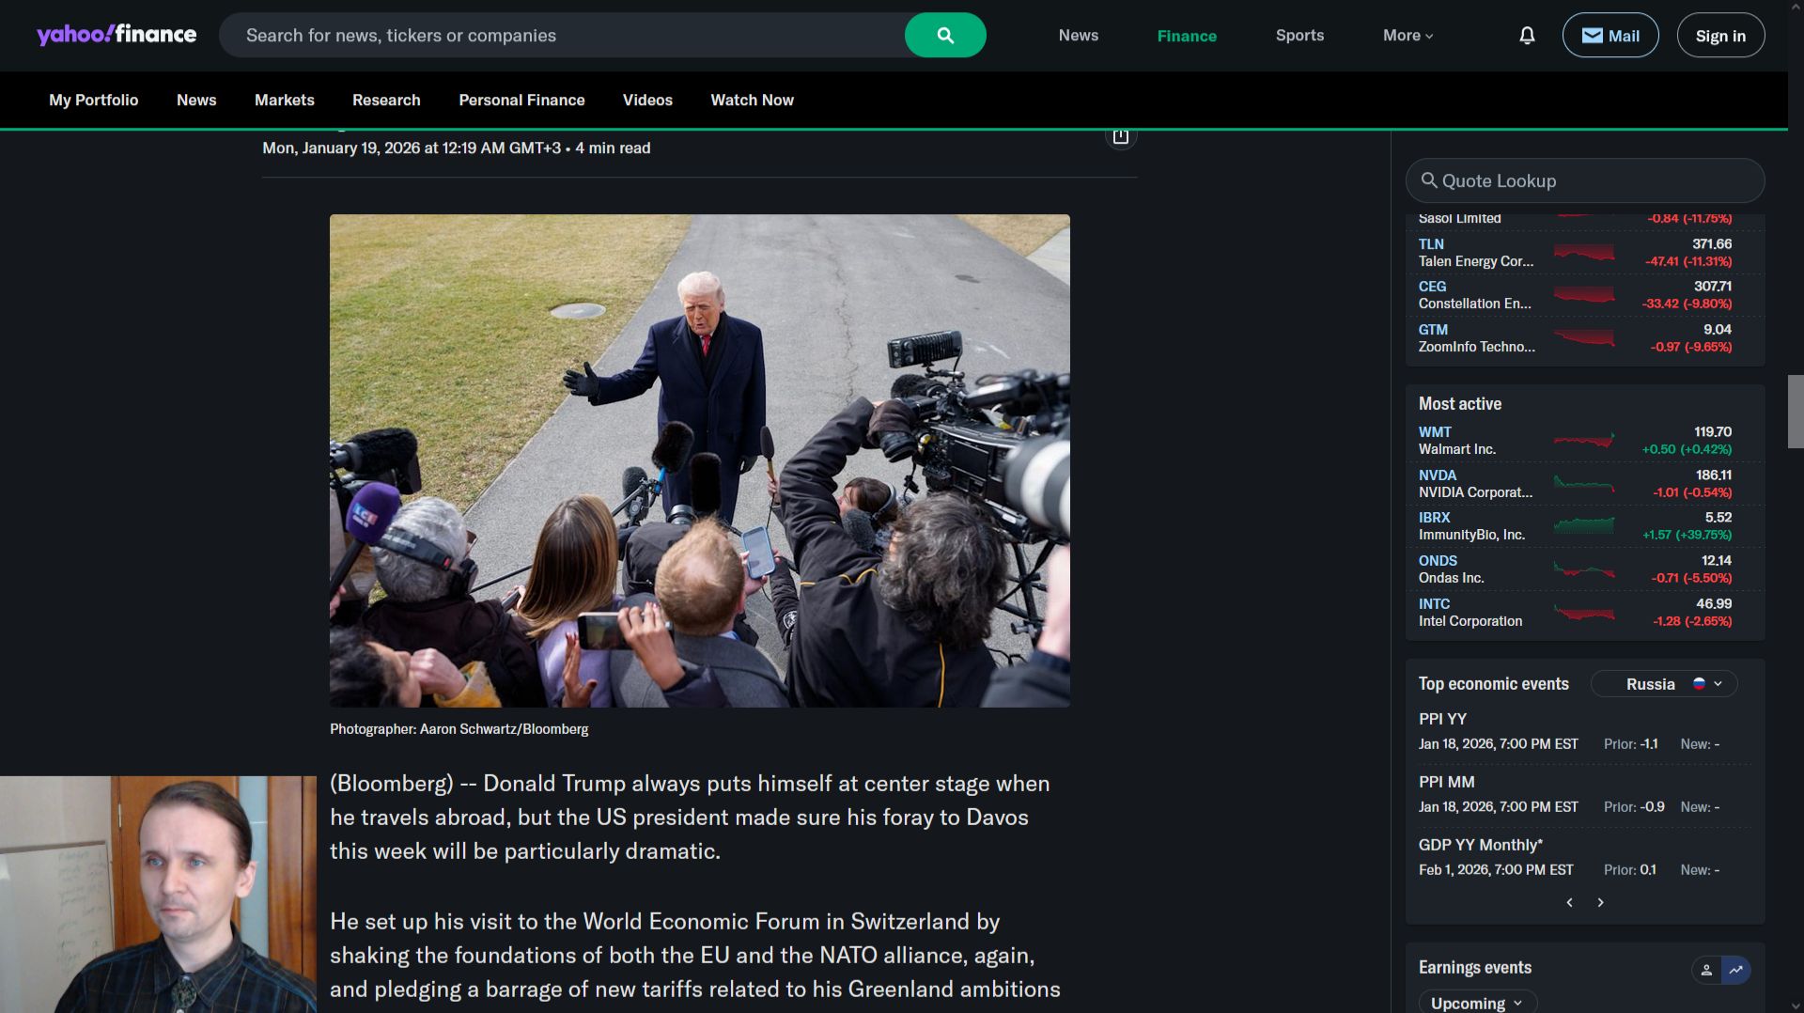The width and height of the screenshot is (1804, 1013).
Task: Click the green search magnifier button
Action: 945,35
